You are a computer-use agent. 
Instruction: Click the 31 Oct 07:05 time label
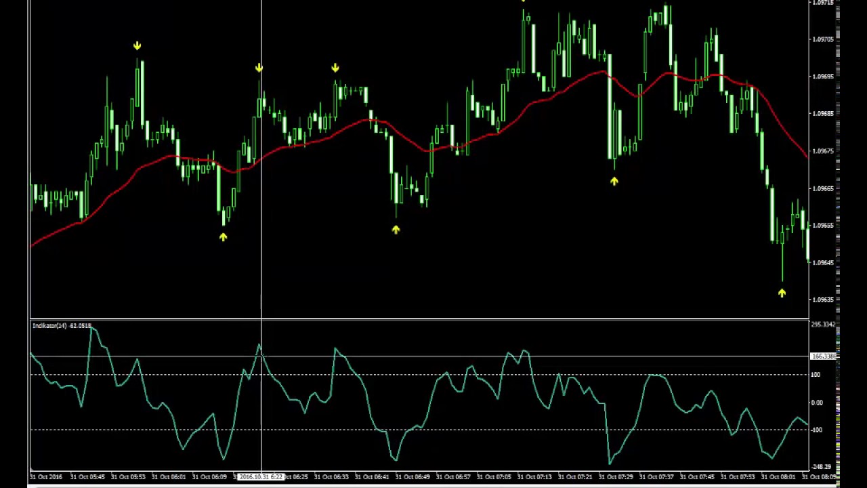494,477
